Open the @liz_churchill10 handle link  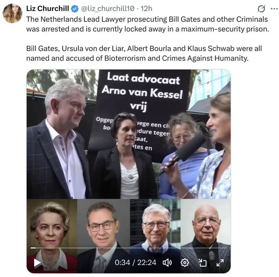tap(108, 8)
